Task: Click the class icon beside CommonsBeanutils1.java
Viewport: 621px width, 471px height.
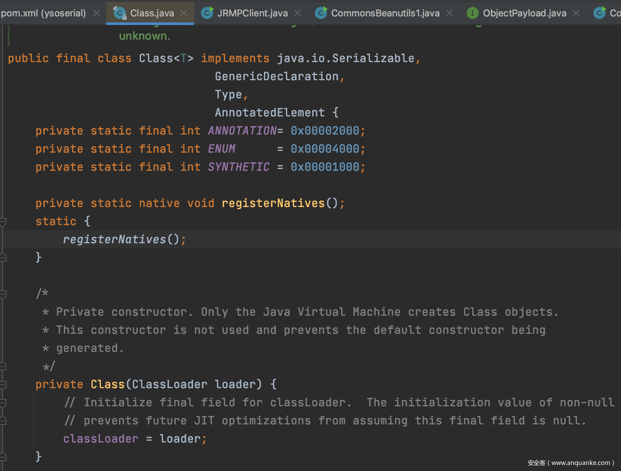Action: point(321,13)
